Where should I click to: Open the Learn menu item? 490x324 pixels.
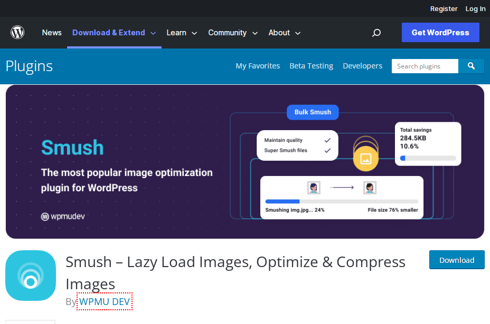pyautogui.click(x=176, y=33)
